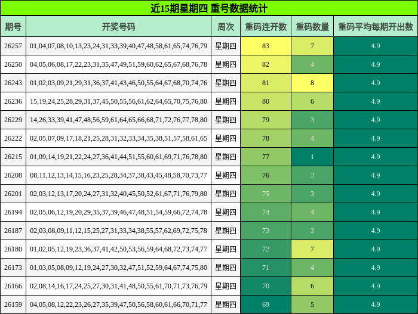Image resolution: width=418 pixels, height=314 pixels.
Task: Select period number 26243
Action: point(13,83)
